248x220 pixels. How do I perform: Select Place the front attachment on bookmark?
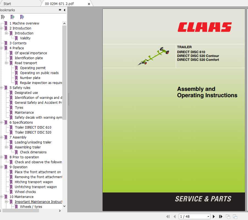[x=38, y=172]
